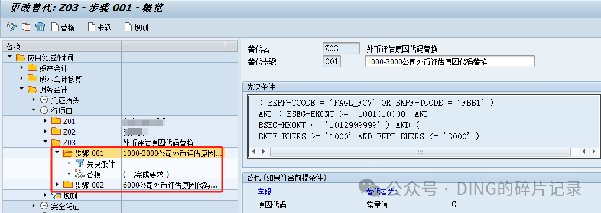Click the 先决条件 funnel icon
The width and height of the screenshot is (601, 213).
(x=79, y=163)
